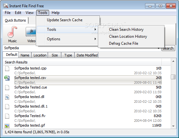Open the View menu
The image size is (179, 138).
29,13
